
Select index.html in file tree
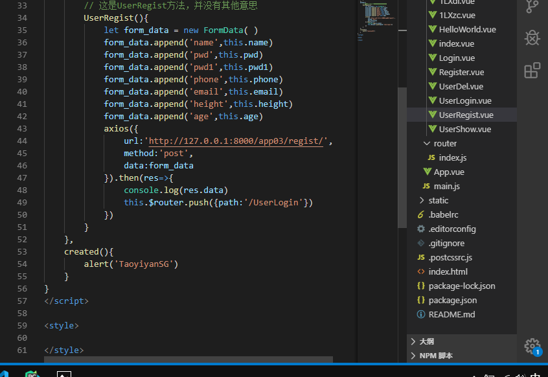pos(448,271)
